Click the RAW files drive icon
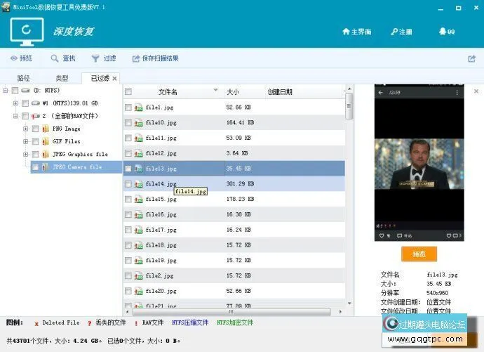Viewport: 484px width, 352px height. coord(36,116)
